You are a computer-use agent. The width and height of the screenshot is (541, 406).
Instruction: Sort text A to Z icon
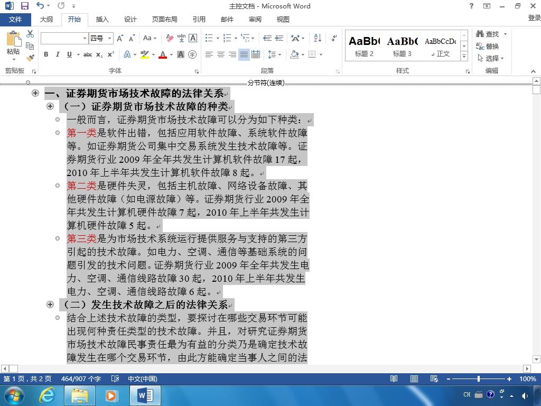pos(318,38)
